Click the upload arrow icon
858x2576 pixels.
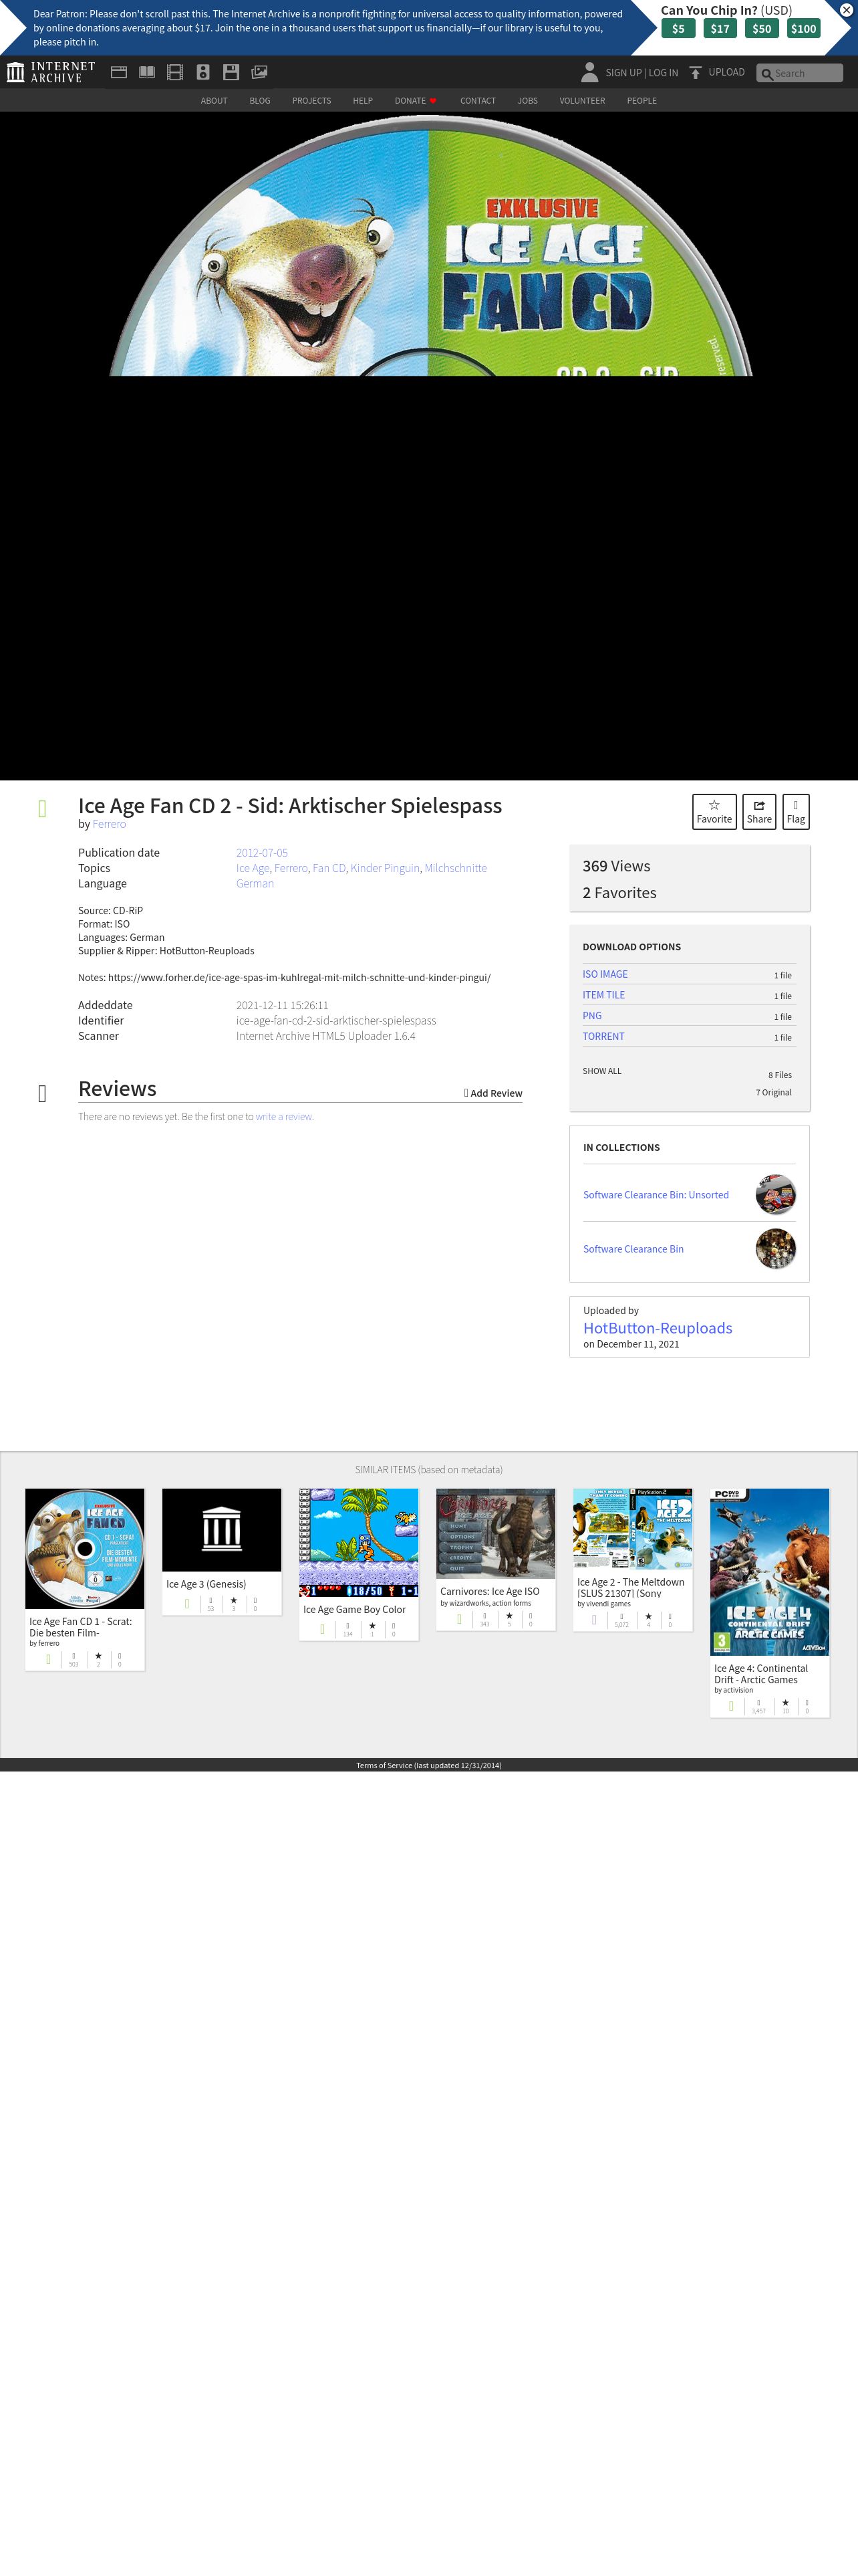695,72
